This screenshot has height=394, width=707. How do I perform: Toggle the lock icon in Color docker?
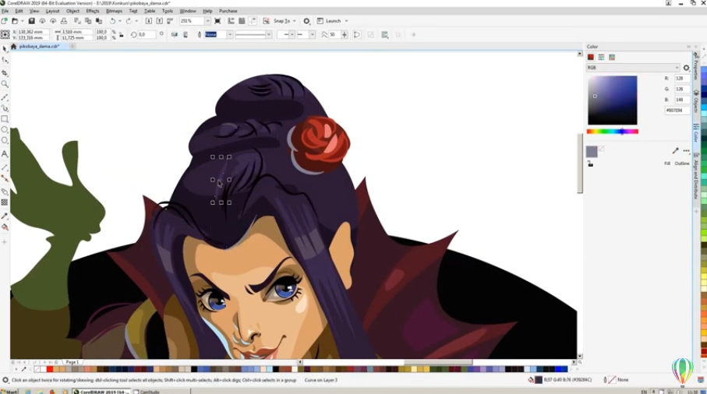point(590,164)
